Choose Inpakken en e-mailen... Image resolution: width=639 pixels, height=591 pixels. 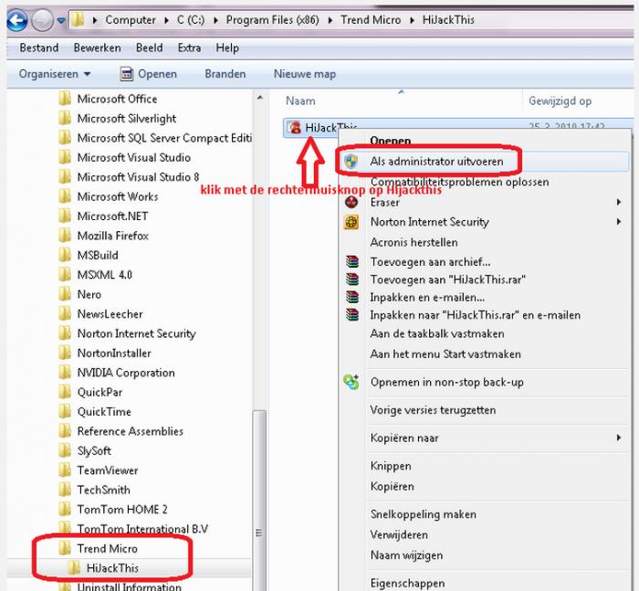427,298
